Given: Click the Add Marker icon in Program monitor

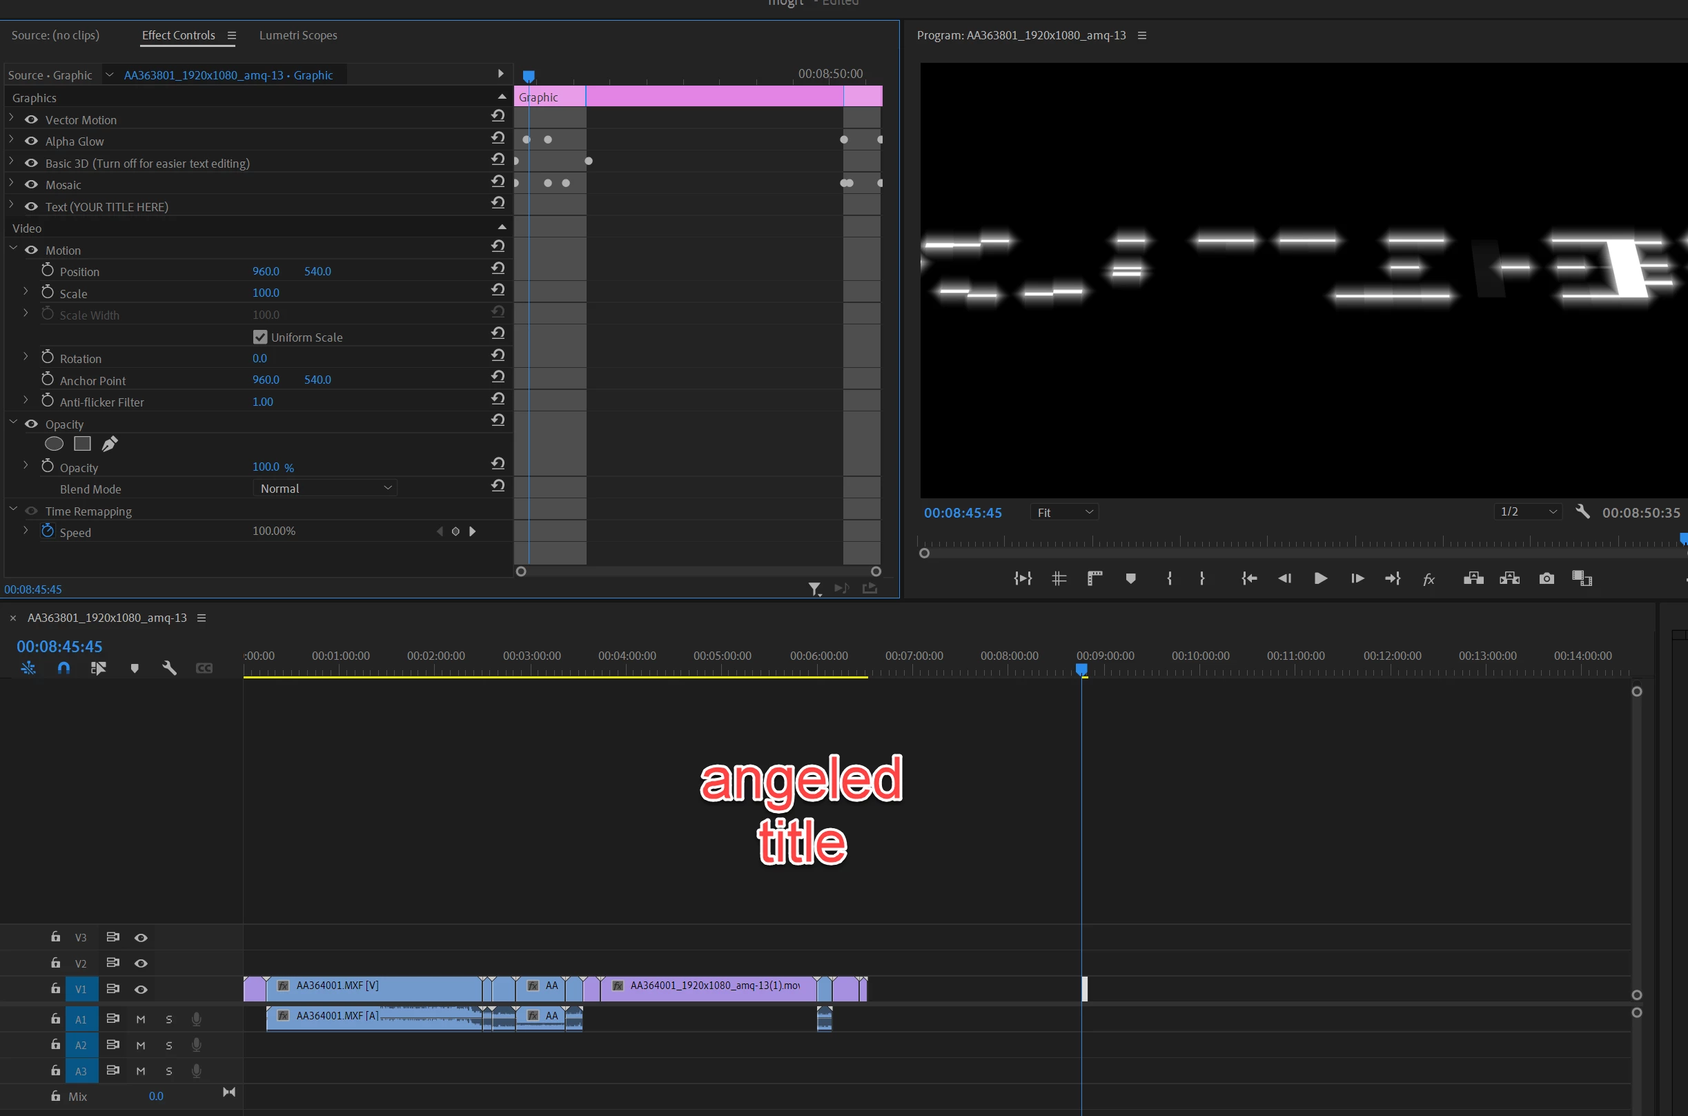Looking at the screenshot, I should (1130, 578).
